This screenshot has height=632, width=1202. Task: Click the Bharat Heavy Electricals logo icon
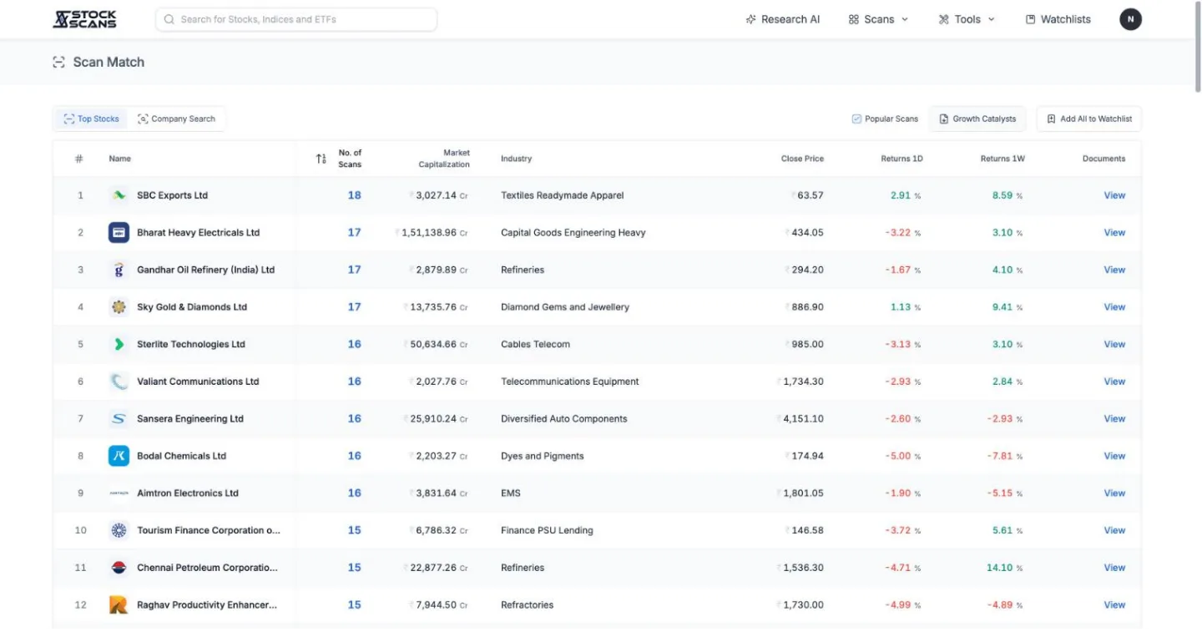pos(119,233)
